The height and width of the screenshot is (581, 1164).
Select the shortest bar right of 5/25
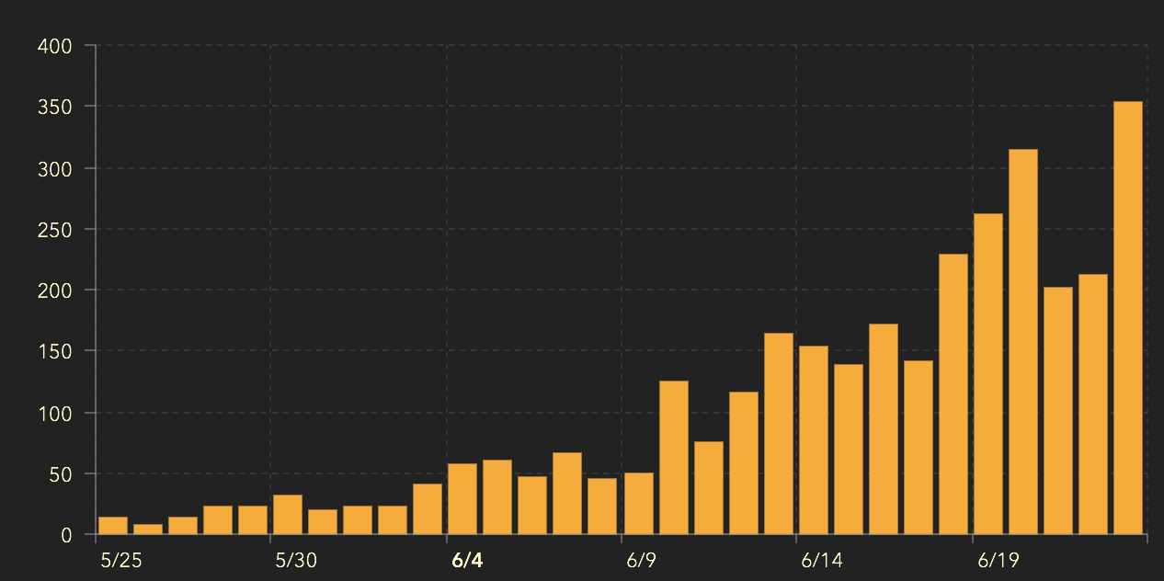[148, 529]
